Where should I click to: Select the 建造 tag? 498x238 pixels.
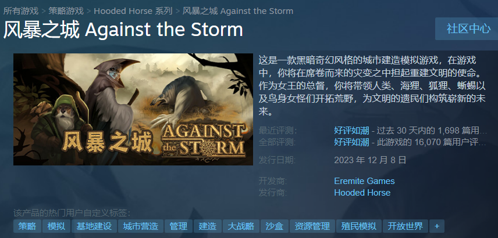tap(208, 226)
